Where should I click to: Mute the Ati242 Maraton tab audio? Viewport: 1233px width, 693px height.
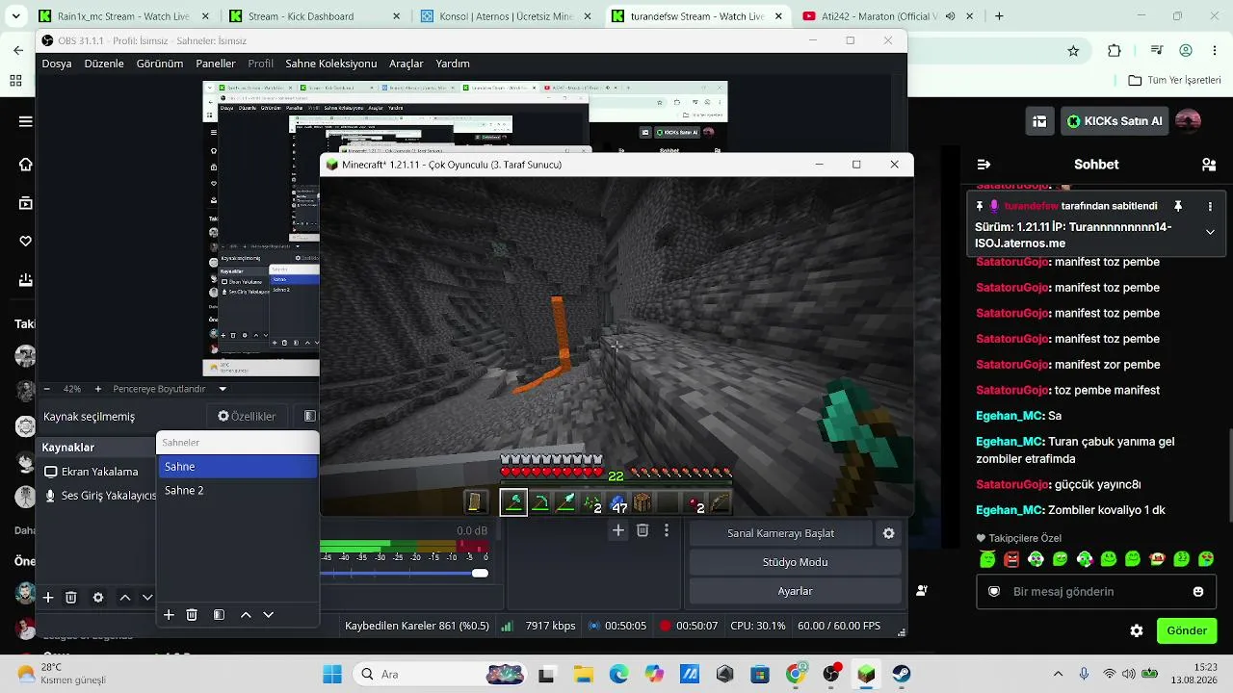pos(951,16)
